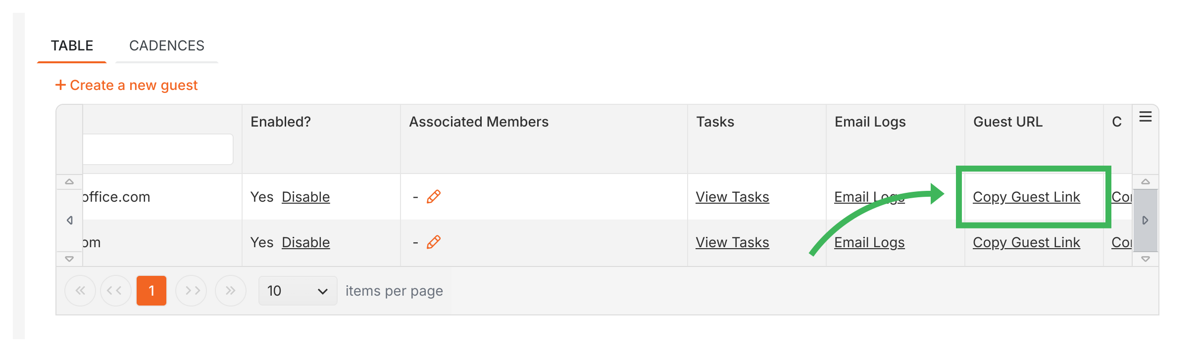Go to next page arrow button

[191, 291]
